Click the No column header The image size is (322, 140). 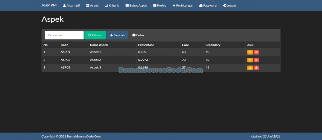[45, 45]
